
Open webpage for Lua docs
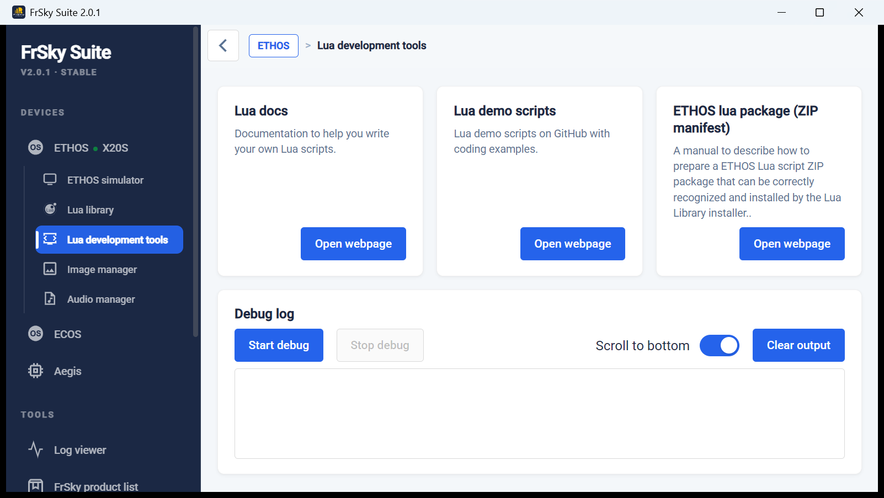point(353,244)
